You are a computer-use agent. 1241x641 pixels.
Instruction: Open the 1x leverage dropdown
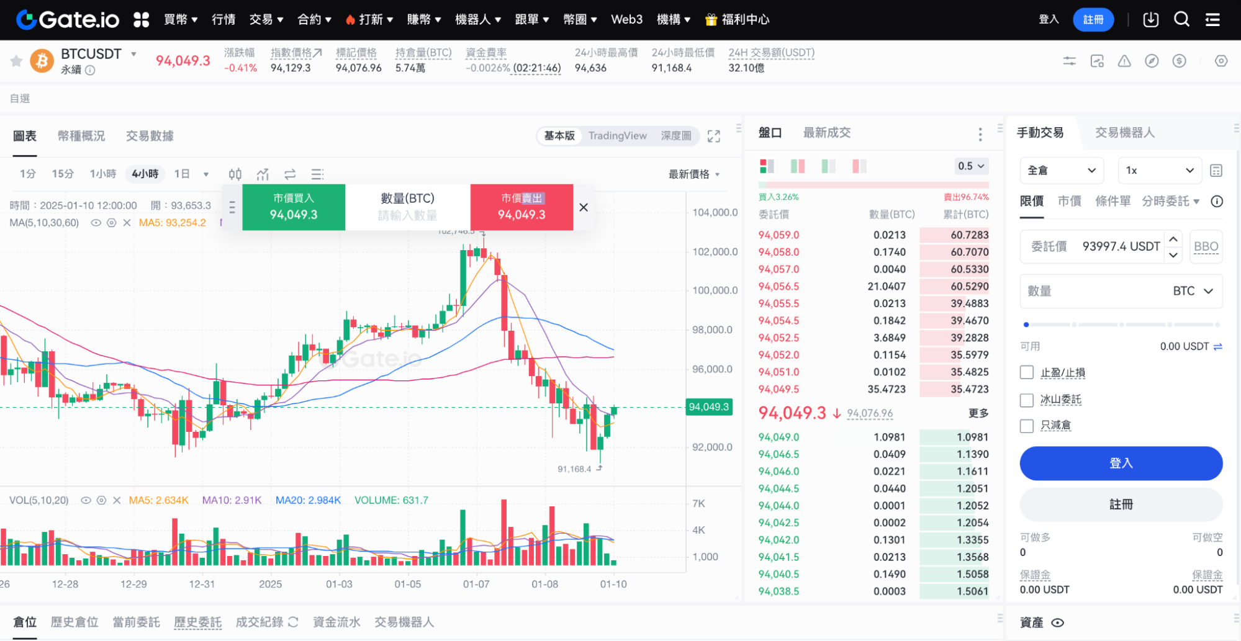(1160, 170)
